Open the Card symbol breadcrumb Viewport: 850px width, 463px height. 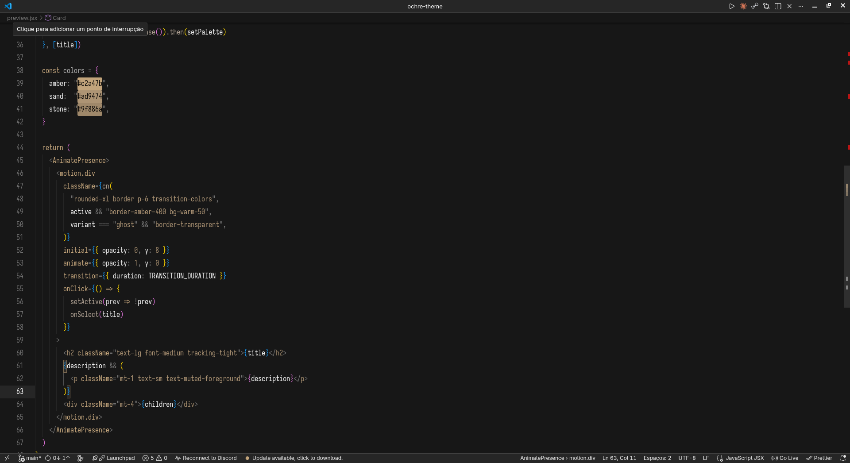(x=55, y=18)
